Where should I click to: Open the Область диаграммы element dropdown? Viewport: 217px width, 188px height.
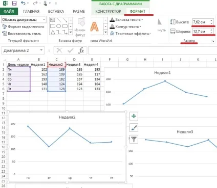[x=44, y=19]
